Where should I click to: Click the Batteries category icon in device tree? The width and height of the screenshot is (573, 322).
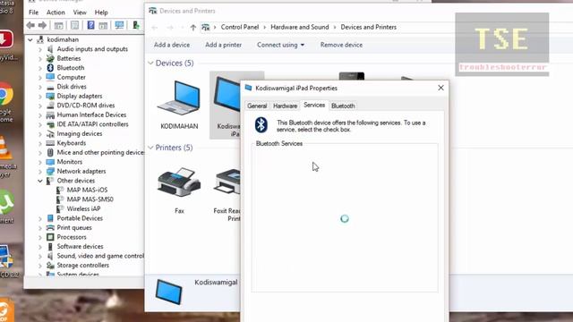50,58
